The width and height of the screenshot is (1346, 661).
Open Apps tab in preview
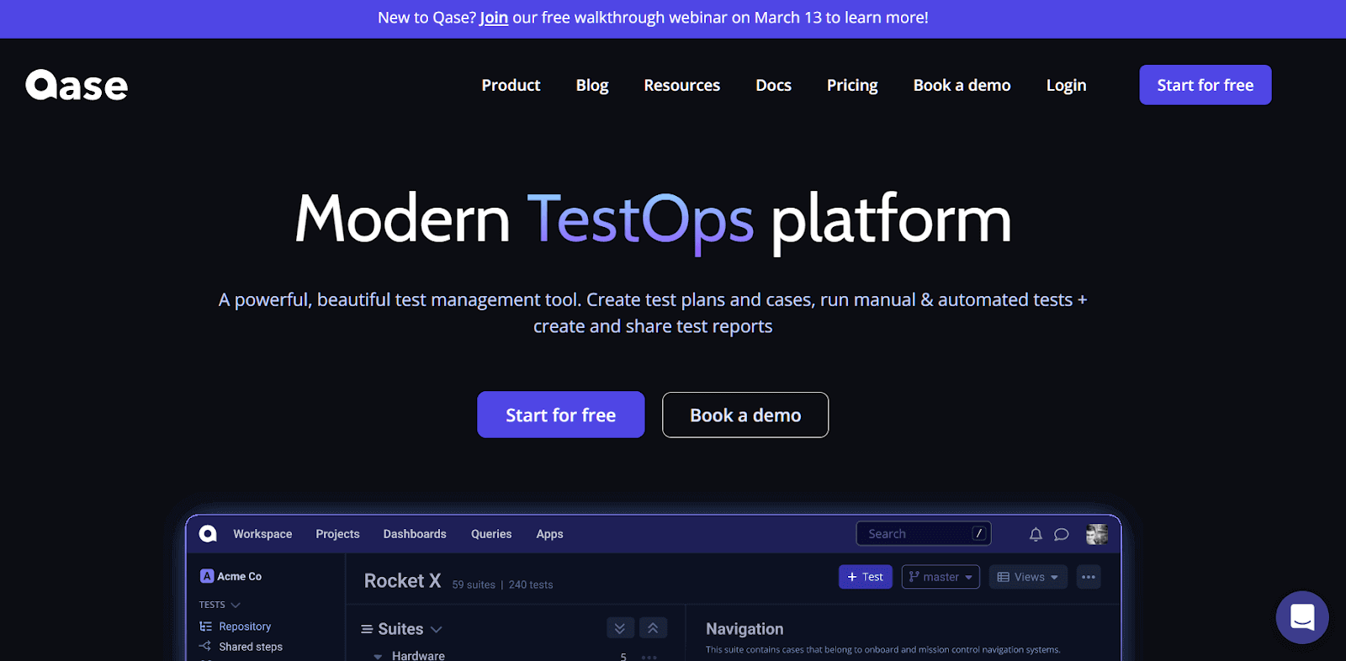pyautogui.click(x=549, y=534)
